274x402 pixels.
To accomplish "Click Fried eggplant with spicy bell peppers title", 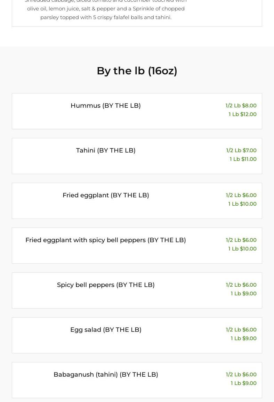I will click(105, 240).
